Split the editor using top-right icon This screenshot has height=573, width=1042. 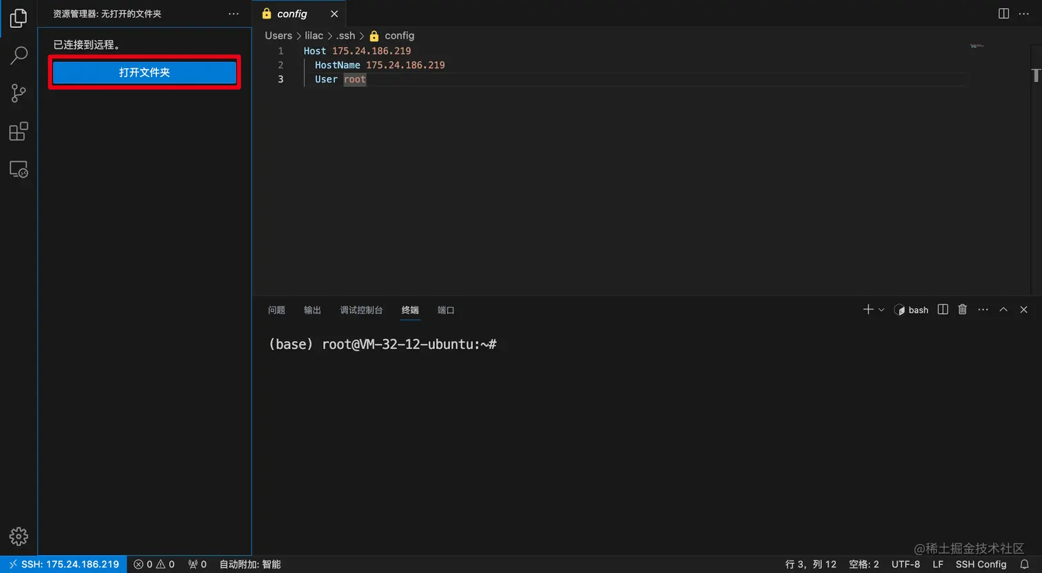click(x=1003, y=13)
